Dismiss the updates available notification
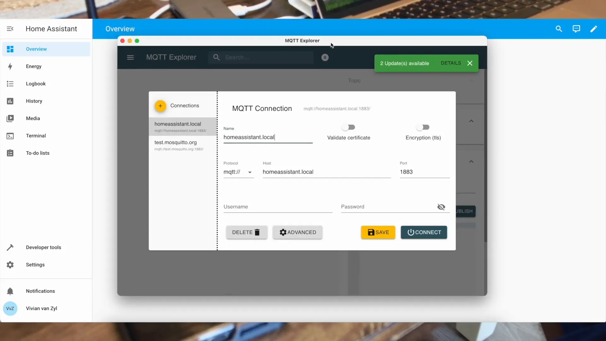 (470, 63)
